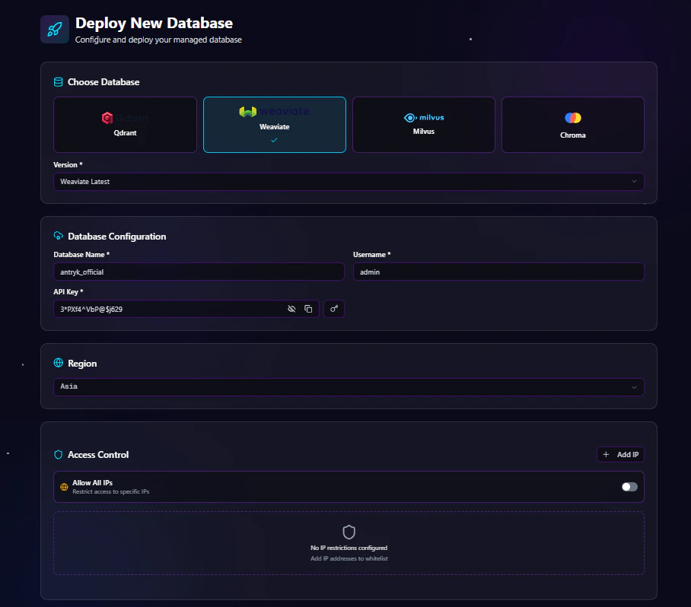691x607 pixels.
Task: Click the 'Restrict access to specific IPs' text
Action: pos(110,491)
